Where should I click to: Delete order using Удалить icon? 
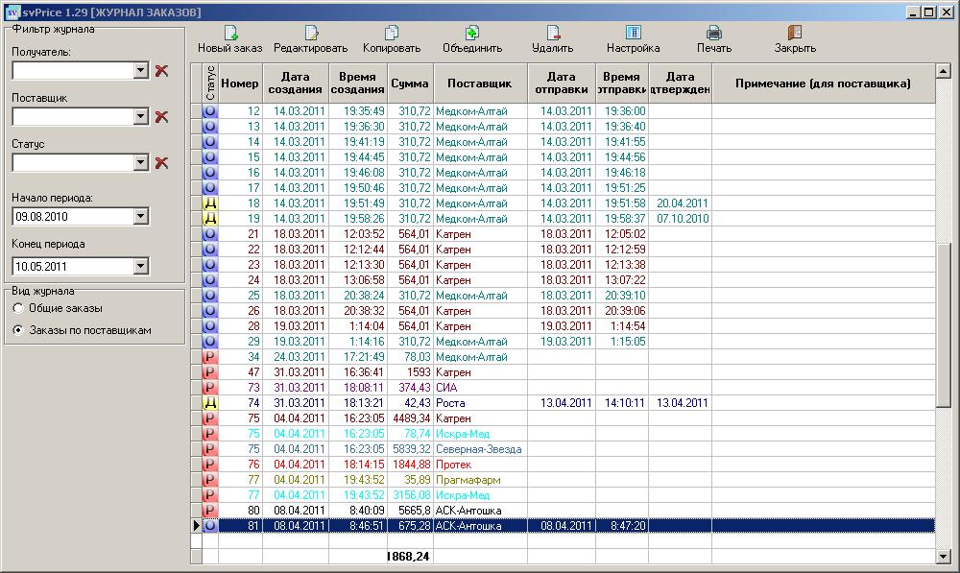552,34
